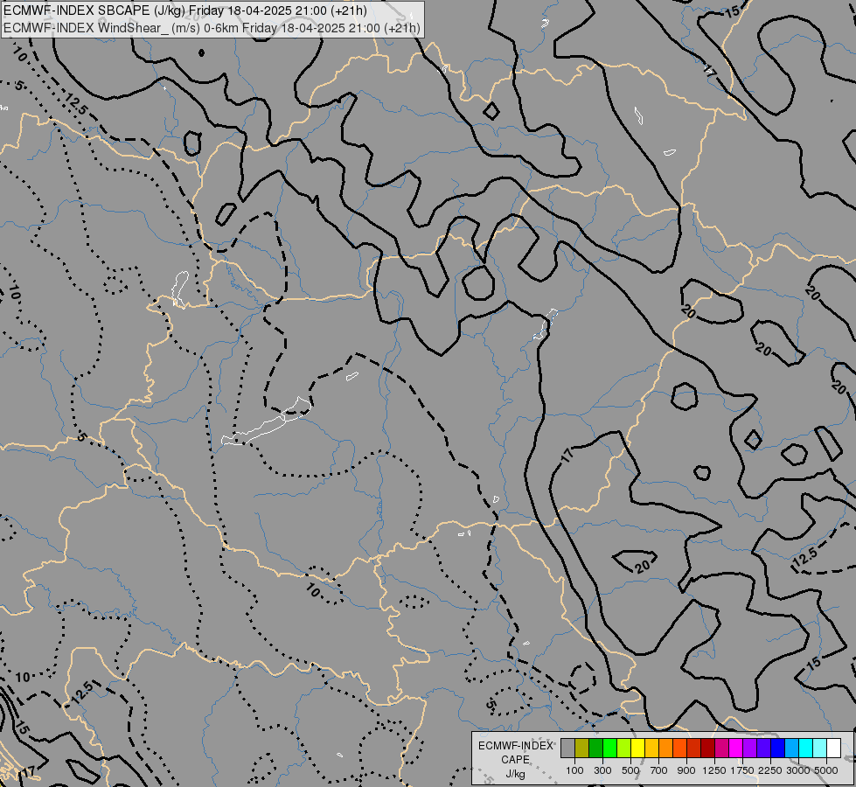Click the ECMWF-INDEX SBCAPE title line
856x787 pixels.
coord(185,10)
